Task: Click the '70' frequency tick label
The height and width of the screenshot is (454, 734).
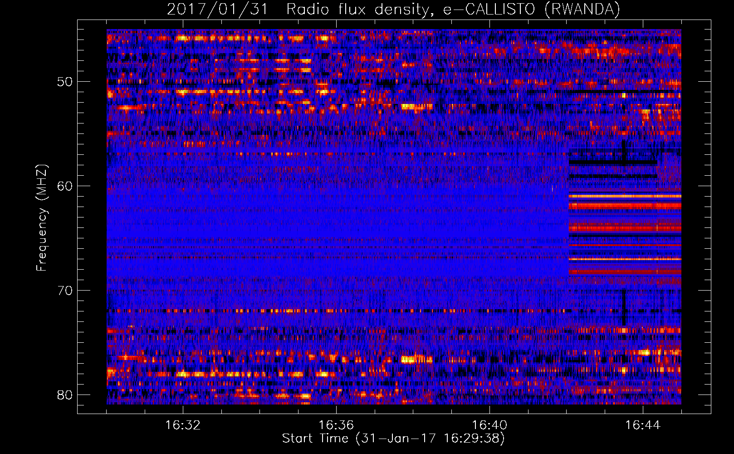Action: coord(65,291)
